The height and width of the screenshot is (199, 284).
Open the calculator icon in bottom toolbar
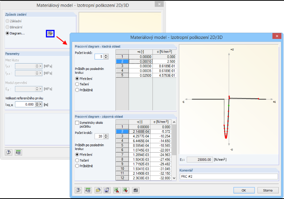click(136, 190)
